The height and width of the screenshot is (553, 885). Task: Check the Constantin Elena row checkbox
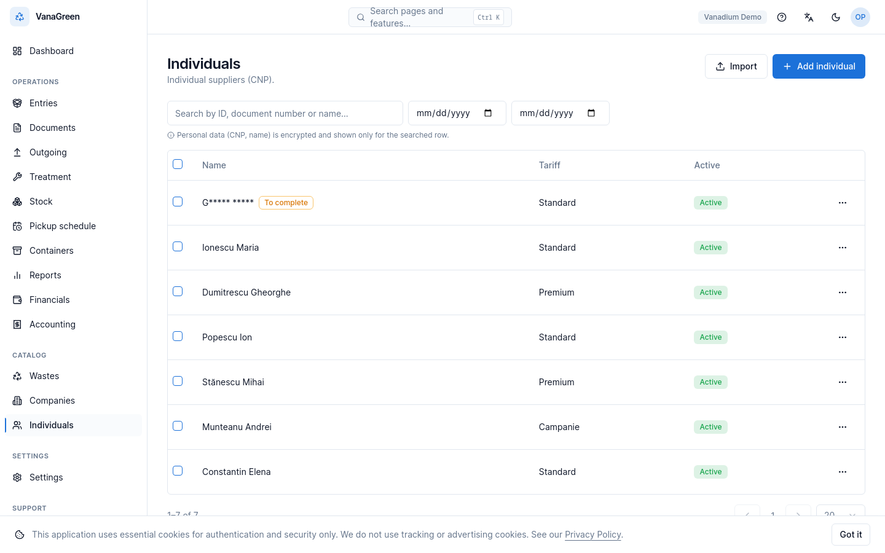pyautogui.click(x=178, y=471)
